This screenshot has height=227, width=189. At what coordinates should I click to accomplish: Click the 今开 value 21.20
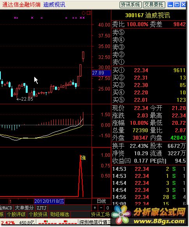tap(179, 108)
